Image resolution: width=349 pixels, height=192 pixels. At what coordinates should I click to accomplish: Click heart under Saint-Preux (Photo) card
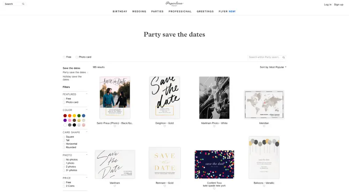click(115, 126)
